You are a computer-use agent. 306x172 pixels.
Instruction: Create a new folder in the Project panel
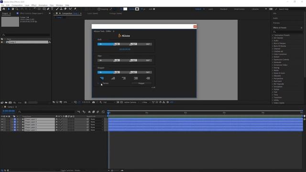[6, 103]
